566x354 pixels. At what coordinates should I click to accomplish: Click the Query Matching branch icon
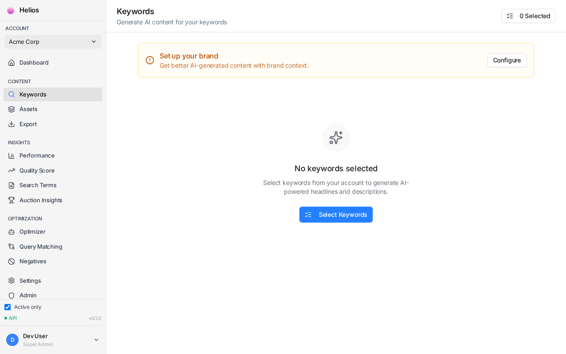pos(11,246)
